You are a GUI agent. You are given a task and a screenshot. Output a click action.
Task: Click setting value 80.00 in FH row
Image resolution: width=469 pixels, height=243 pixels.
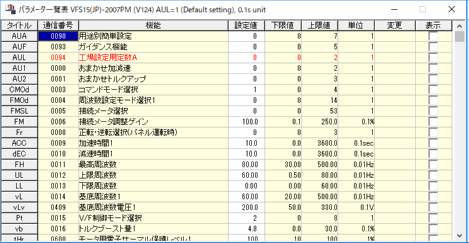(246, 164)
